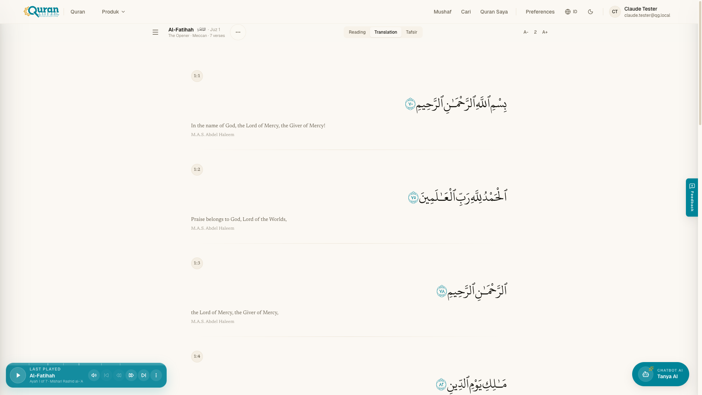702x395 pixels.
Task: Open the surah list hamburger menu
Action: 155,32
